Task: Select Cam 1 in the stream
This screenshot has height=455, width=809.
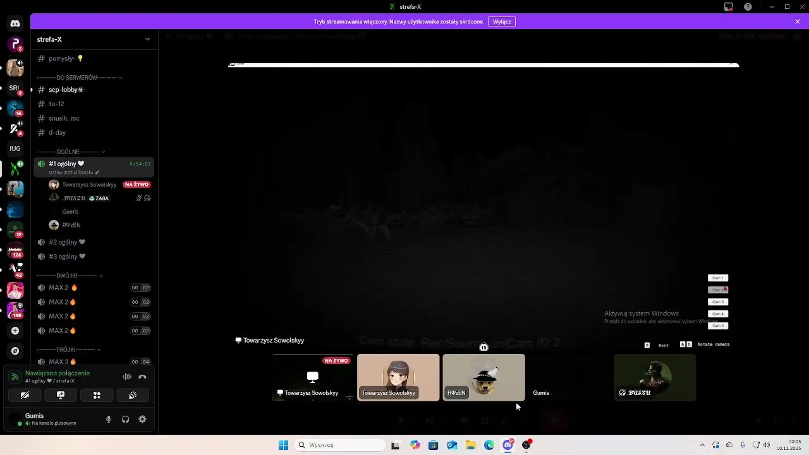Action: click(x=718, y=278)
